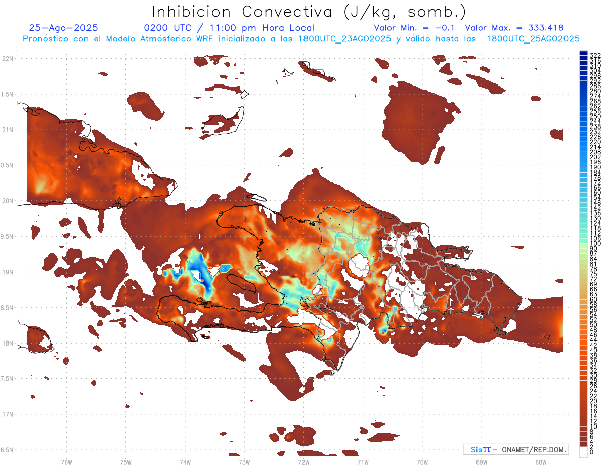607x469 pixels.
Task: Click the Valor Min. value text
Action: point(416,28)
